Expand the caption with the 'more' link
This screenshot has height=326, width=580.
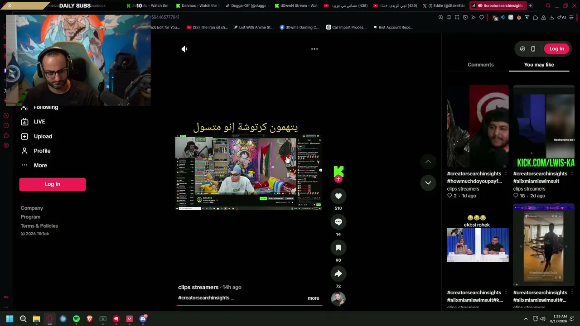click(x=314, y=298)
